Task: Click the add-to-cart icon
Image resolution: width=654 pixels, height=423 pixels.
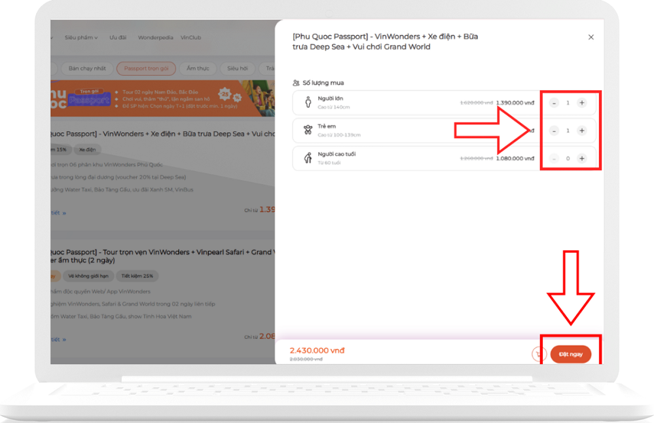Action: (538, 354)
